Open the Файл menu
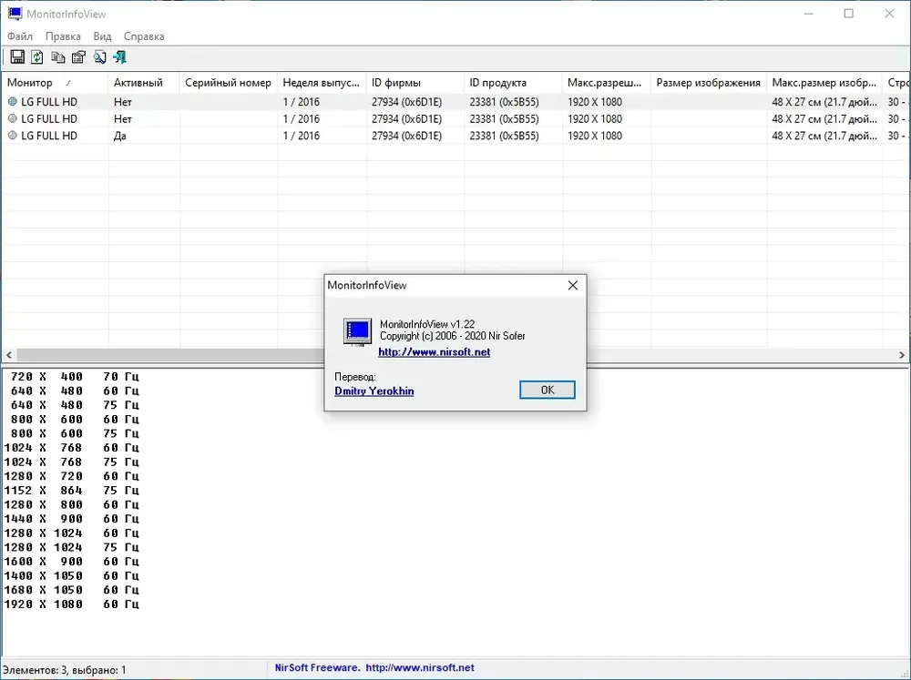This screenshot has width=911, height=680. pos(20,36)
